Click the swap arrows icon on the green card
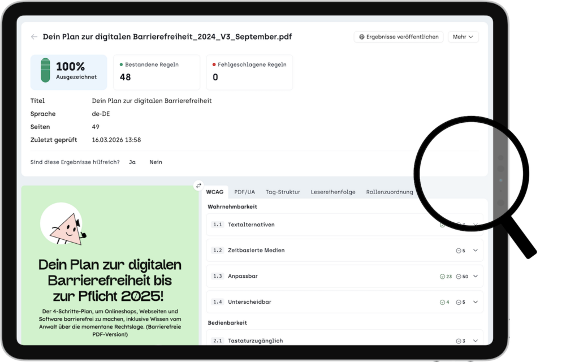579x362 pixels. pyautogui.click(x=198, y=185)
